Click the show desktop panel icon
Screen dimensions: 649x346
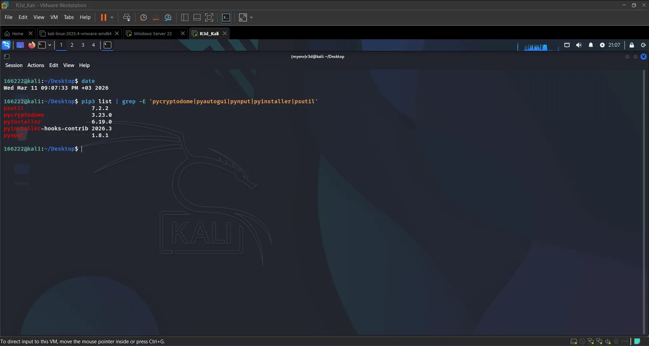click(x=20, y=45)
